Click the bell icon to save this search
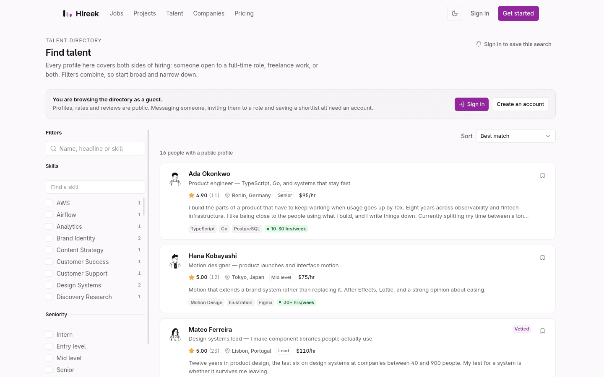 [479, 44]
